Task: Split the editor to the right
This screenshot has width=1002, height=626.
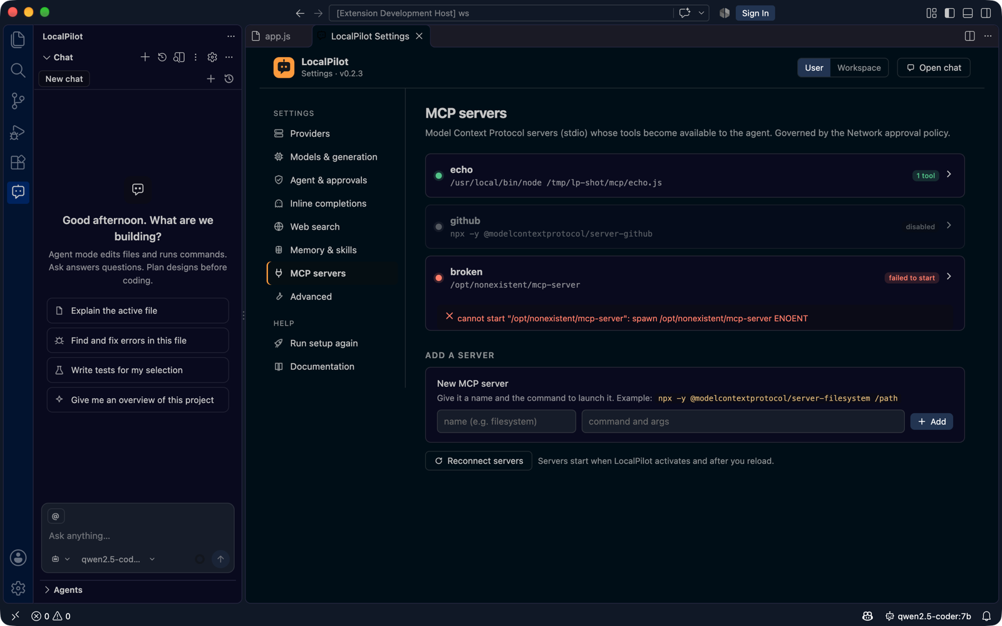Action: click(x=969, y=36)
